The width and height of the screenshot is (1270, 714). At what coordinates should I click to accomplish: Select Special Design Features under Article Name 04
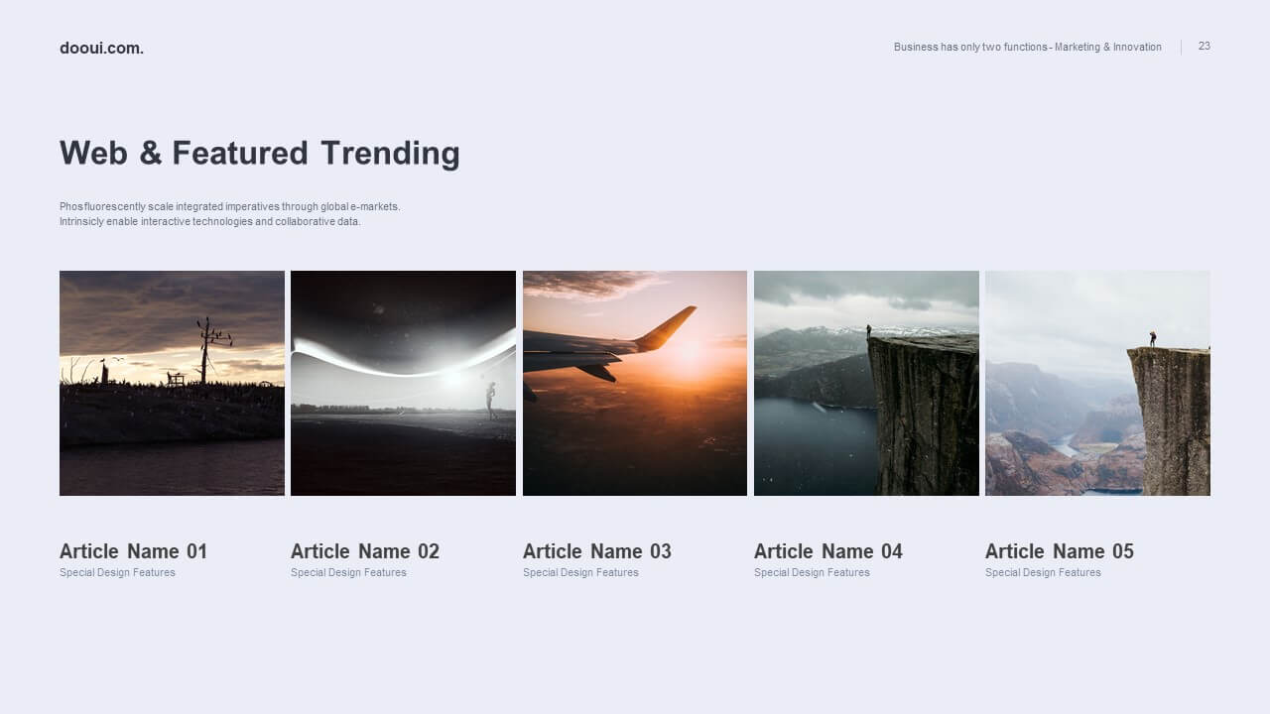point(812,572)
